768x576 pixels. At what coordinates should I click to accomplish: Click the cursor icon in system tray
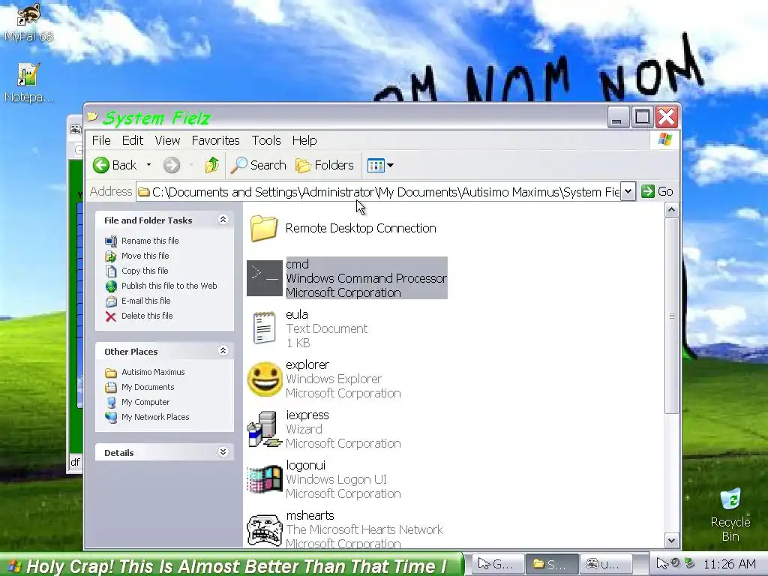click(661, 564)
